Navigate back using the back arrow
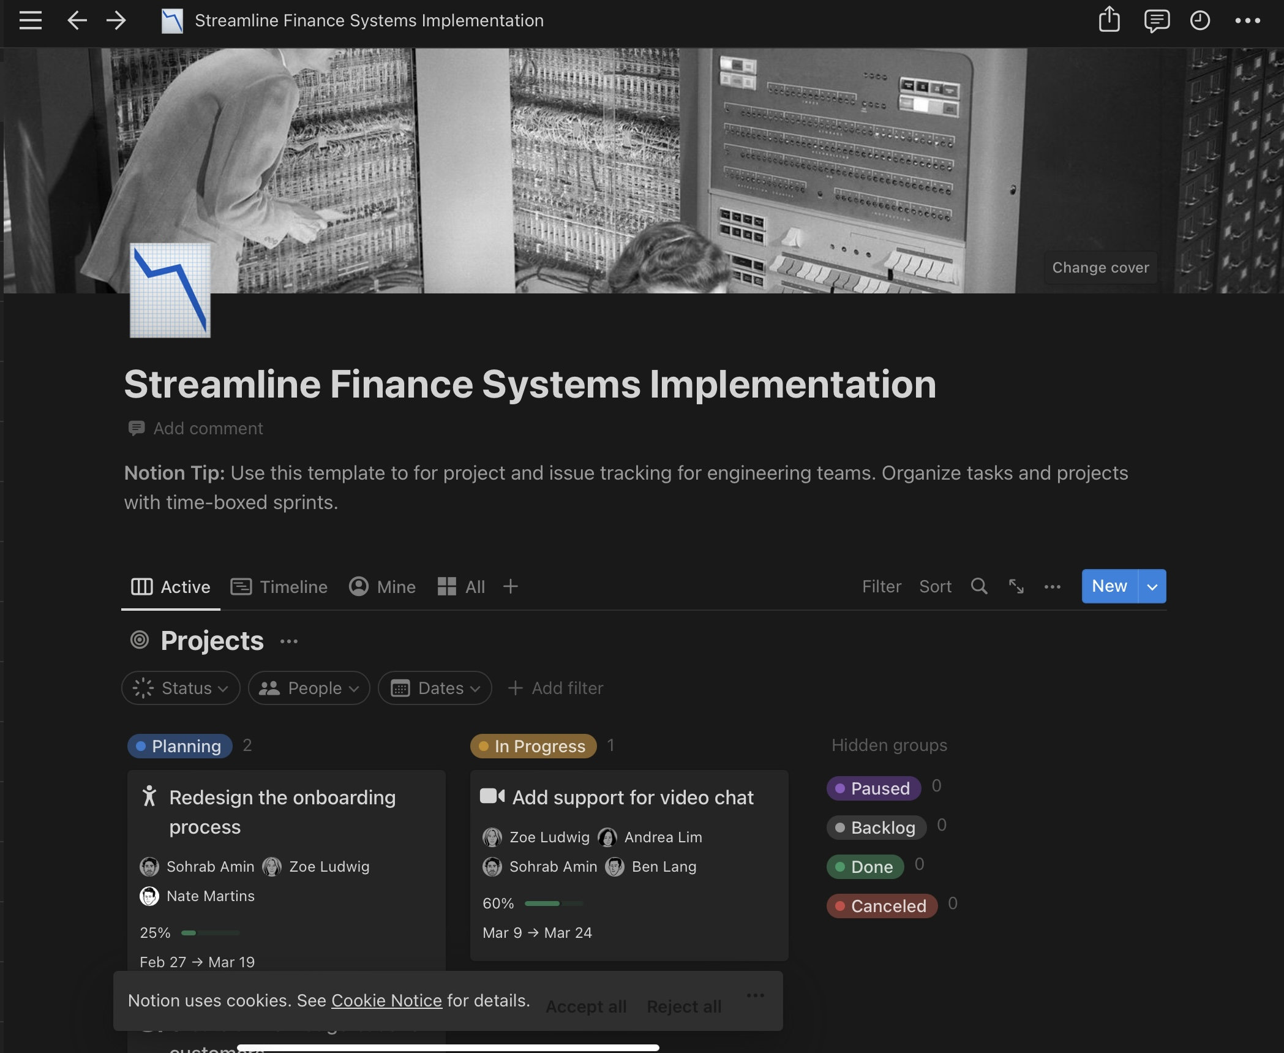 pyautogui.click(x=77, y=20)
